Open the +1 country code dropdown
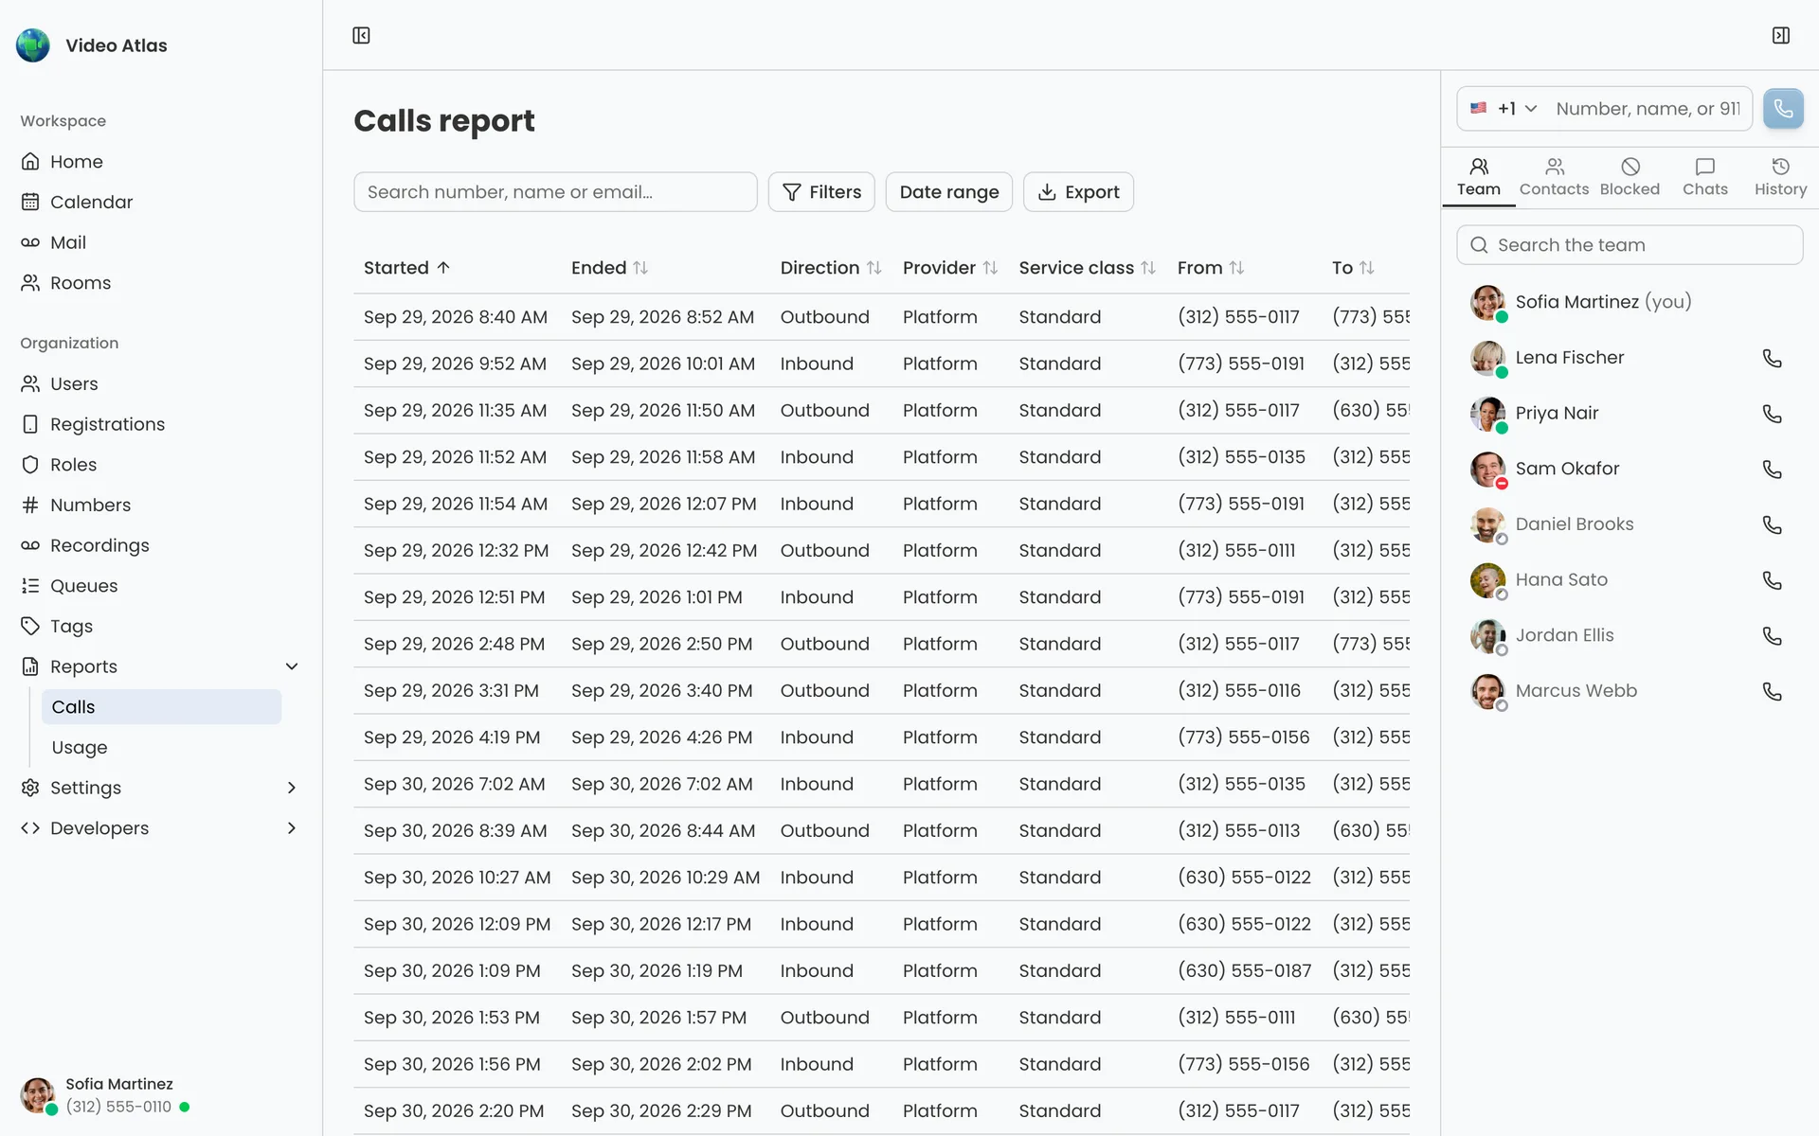This screenshot has height=1136, width=1819. (1504, 109)
